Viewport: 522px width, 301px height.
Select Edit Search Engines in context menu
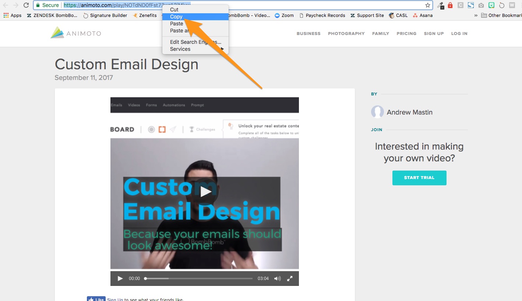pos(195,42)
